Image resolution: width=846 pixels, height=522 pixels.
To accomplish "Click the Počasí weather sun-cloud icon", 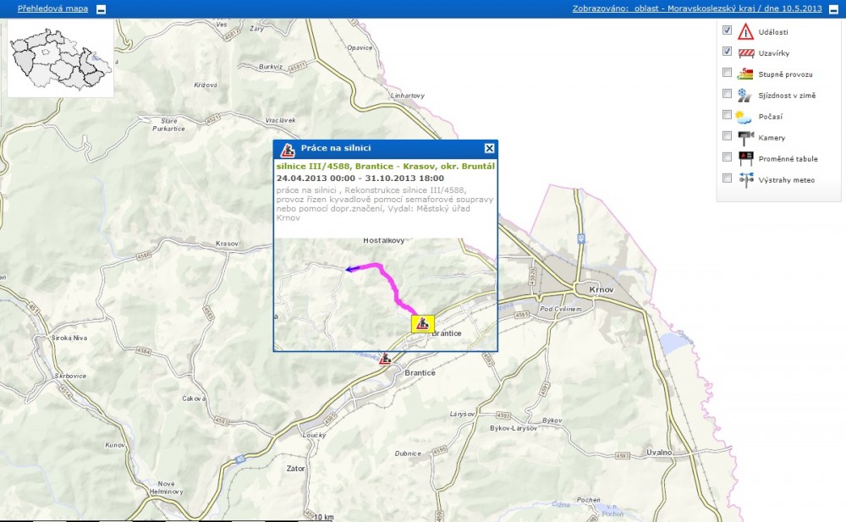I will tap(745, 116).
